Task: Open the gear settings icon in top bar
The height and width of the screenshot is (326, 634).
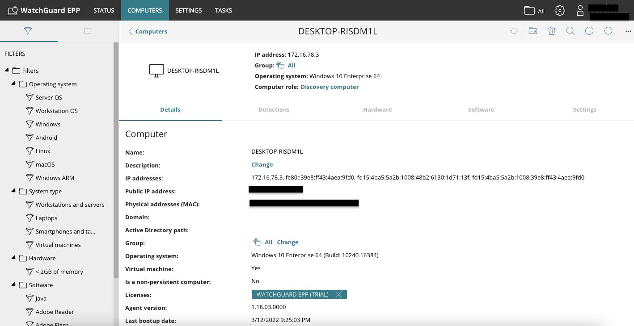Action: coord(560,10)
